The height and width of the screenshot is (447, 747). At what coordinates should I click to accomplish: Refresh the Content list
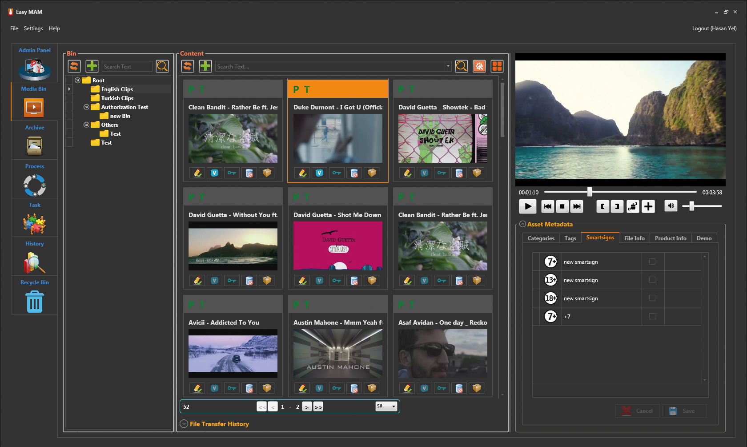click(x=188, y=66)
